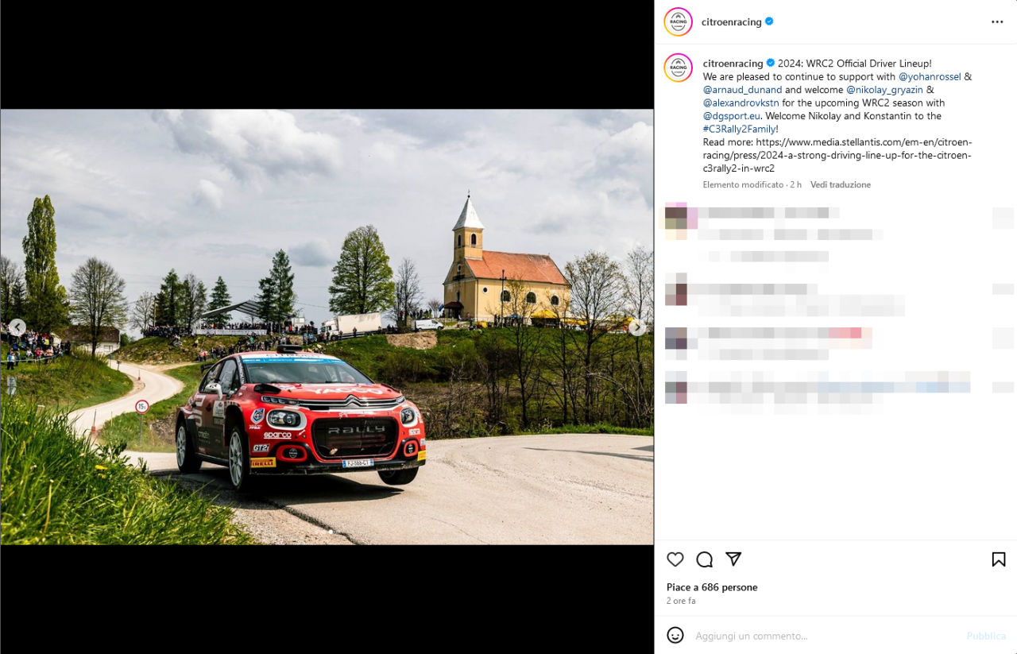Open more options three-dot menu
This screenshot has height=654, width=1017.
(997, 22)
